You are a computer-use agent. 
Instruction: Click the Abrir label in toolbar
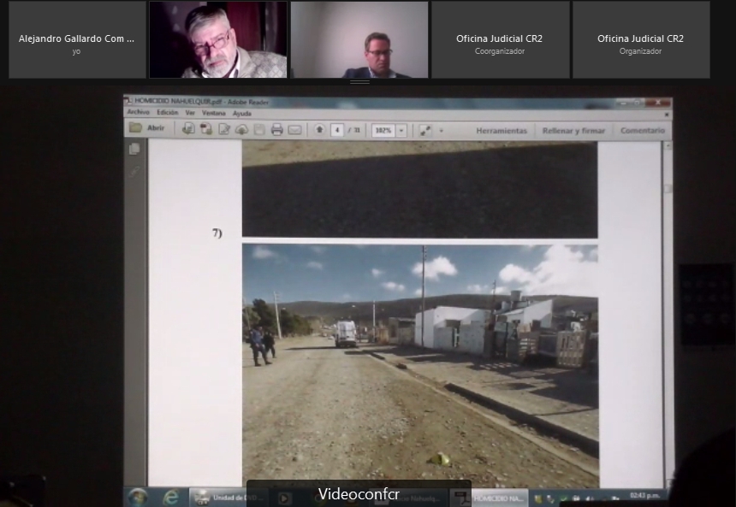click(x=156, y=127)
